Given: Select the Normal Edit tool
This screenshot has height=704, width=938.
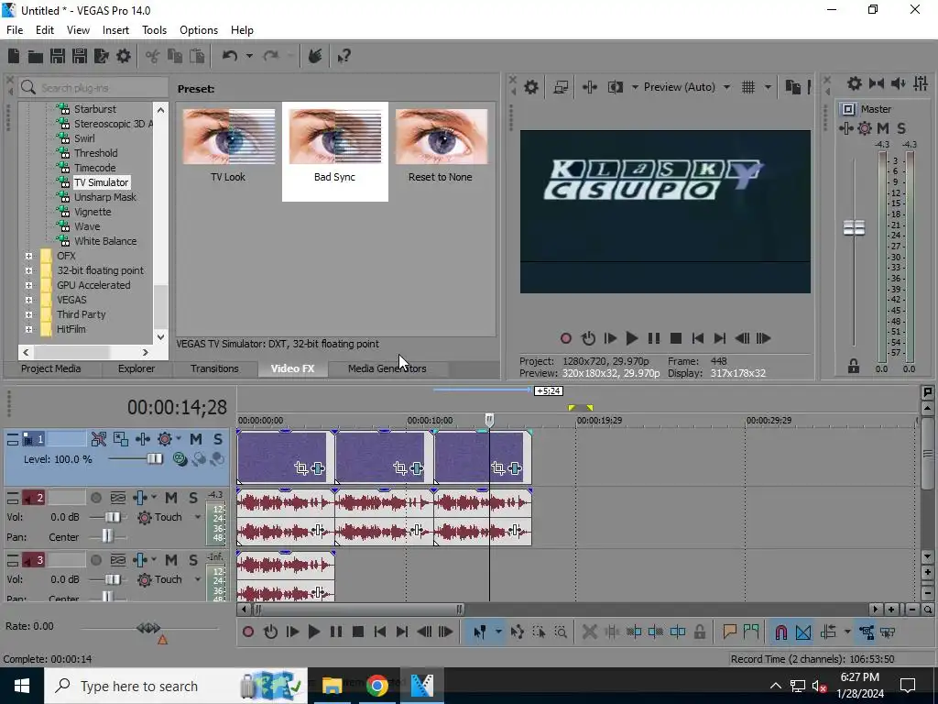Looking at the screenshot, I should click(x=479, y=632).
